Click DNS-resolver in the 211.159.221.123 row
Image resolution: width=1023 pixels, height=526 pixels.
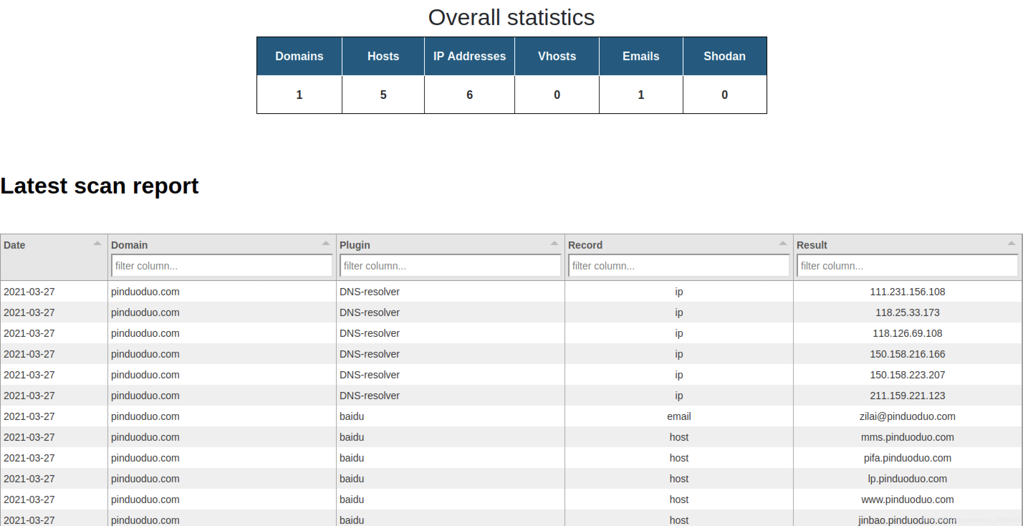click(x=369, y=395)
